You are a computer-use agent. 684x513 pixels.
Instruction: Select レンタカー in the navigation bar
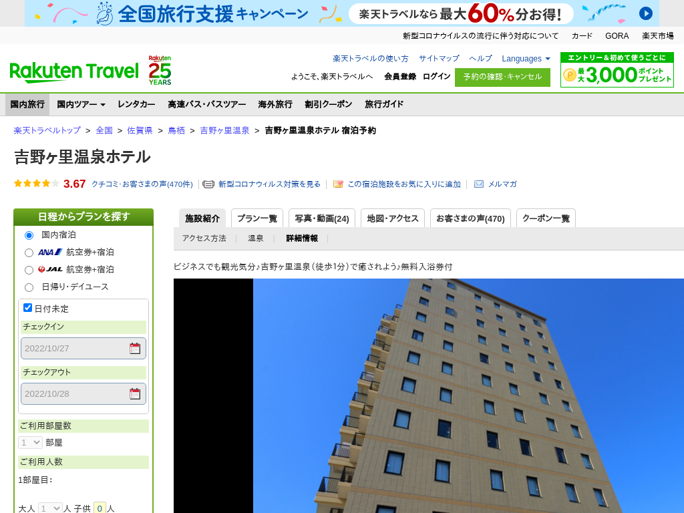(136, 104)
